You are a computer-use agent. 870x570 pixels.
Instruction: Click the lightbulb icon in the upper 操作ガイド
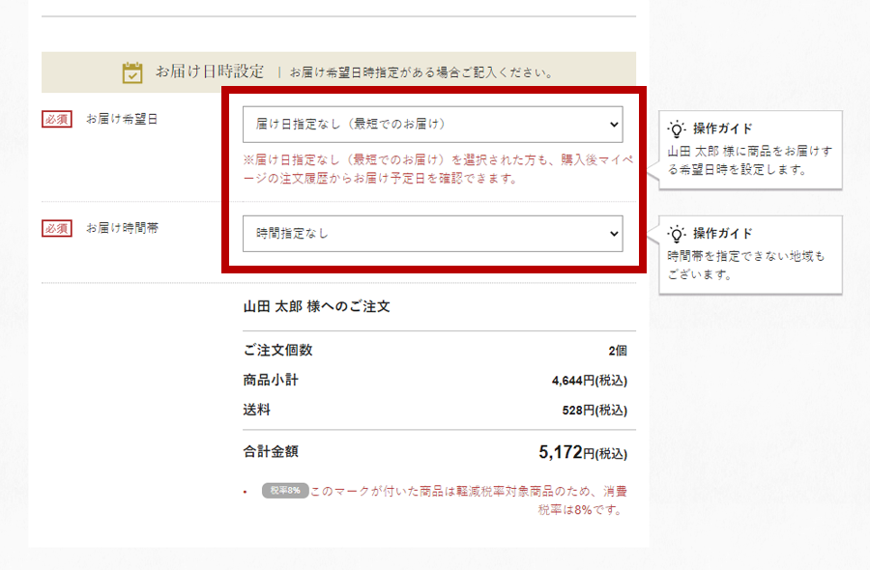coord(678,128)
